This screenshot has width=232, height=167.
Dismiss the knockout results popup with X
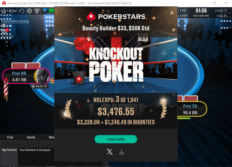pyautogui.click(x=172, y=13)
